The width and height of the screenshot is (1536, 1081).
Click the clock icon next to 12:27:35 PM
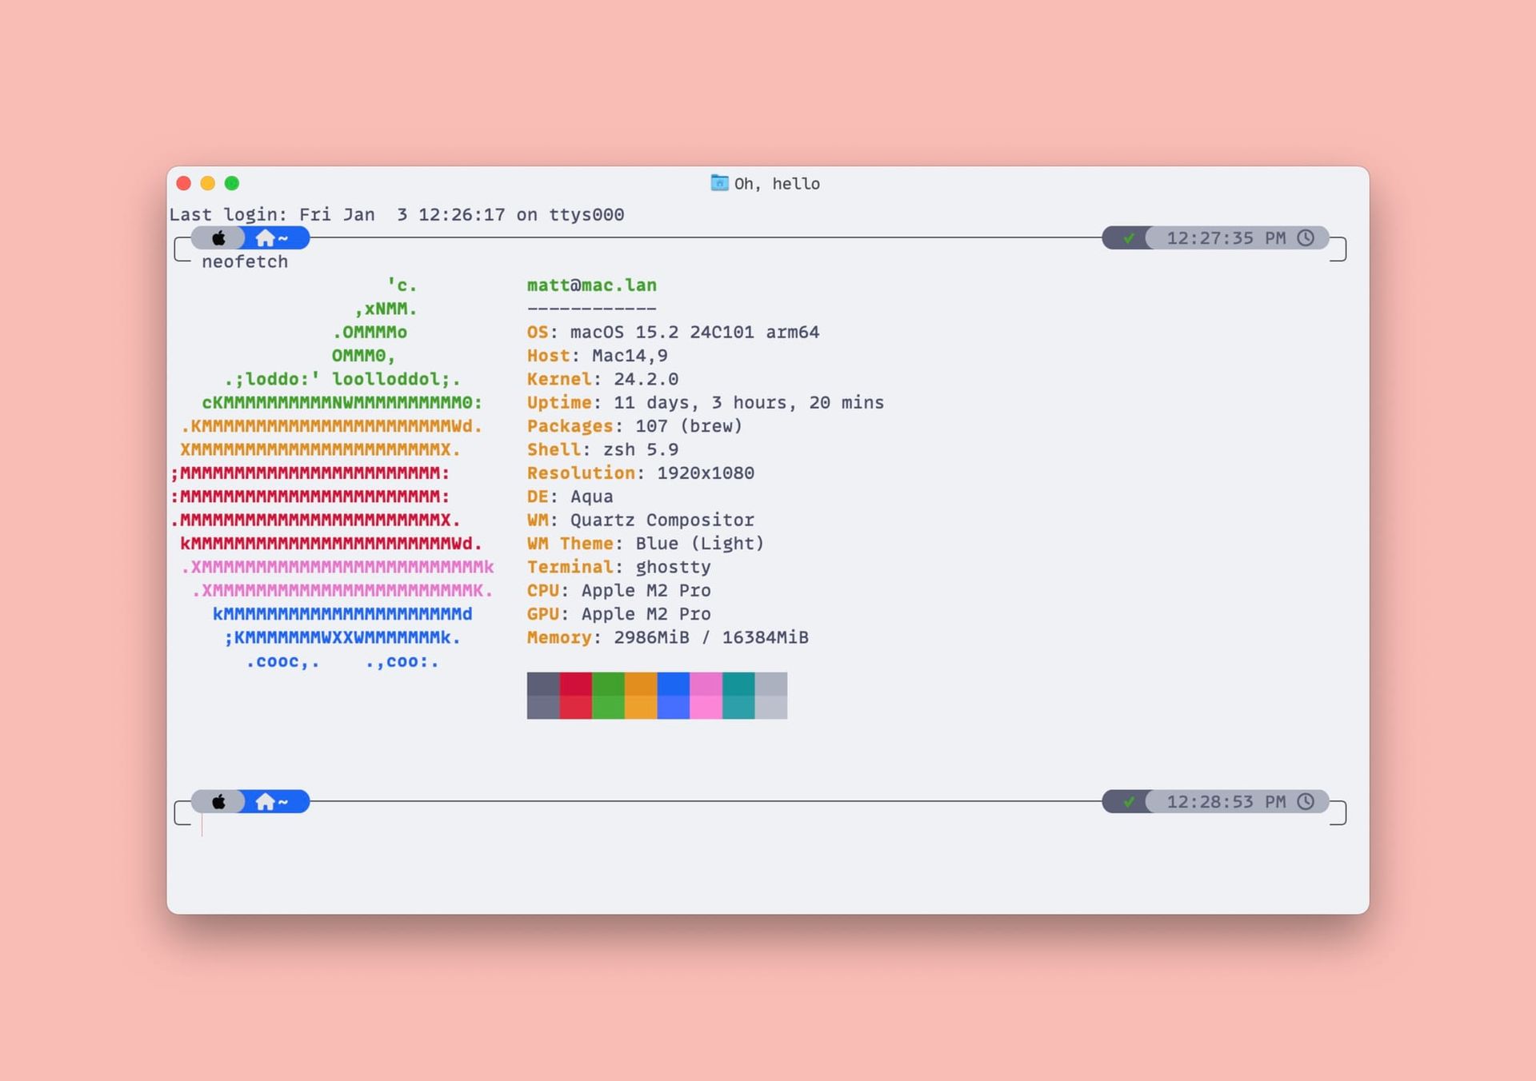click(1307, 237)
